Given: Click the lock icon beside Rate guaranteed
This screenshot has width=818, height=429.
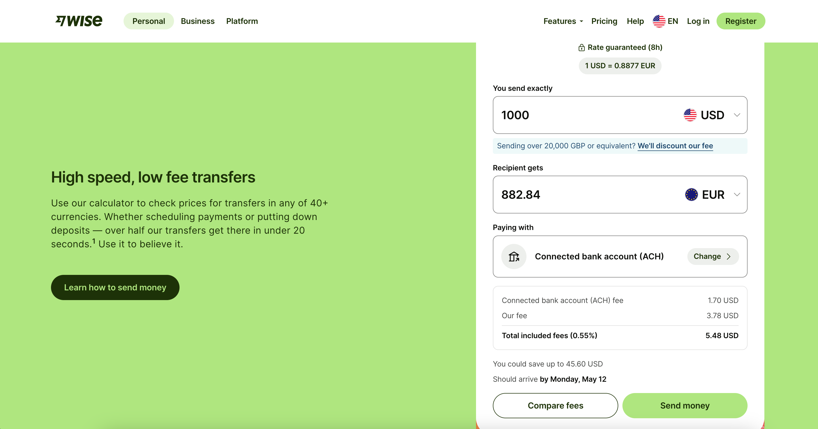Looking at the screenshot, I should point(581,48).
